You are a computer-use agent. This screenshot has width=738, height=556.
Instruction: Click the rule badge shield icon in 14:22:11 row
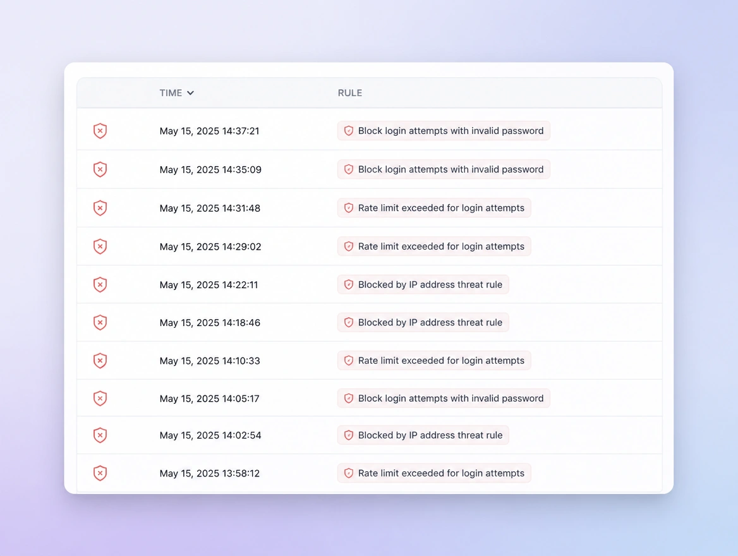348,284
